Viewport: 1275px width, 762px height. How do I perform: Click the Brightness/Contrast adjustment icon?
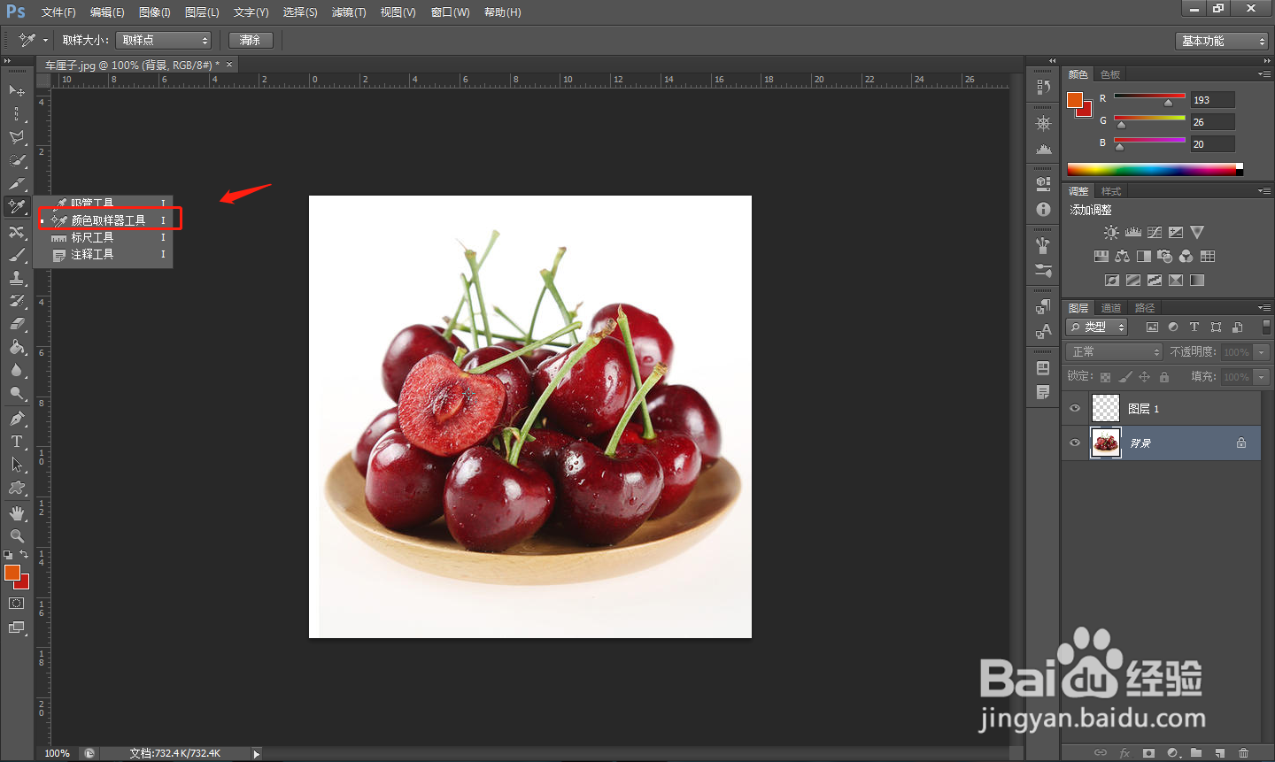click(x=1111, y=233)
